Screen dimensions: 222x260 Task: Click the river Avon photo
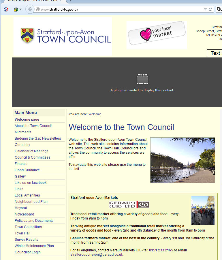pyautogui.click(x=183, y=160)
